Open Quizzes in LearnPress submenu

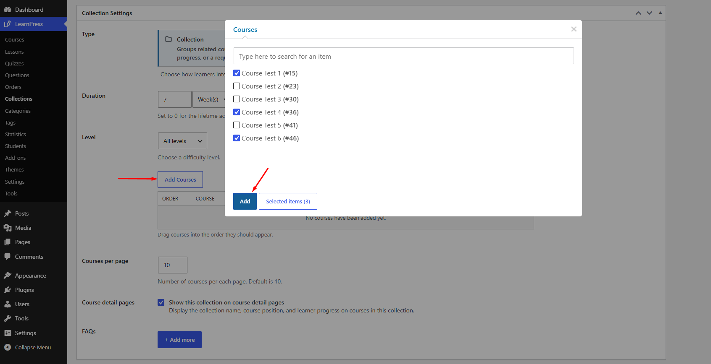coord(14,63)
